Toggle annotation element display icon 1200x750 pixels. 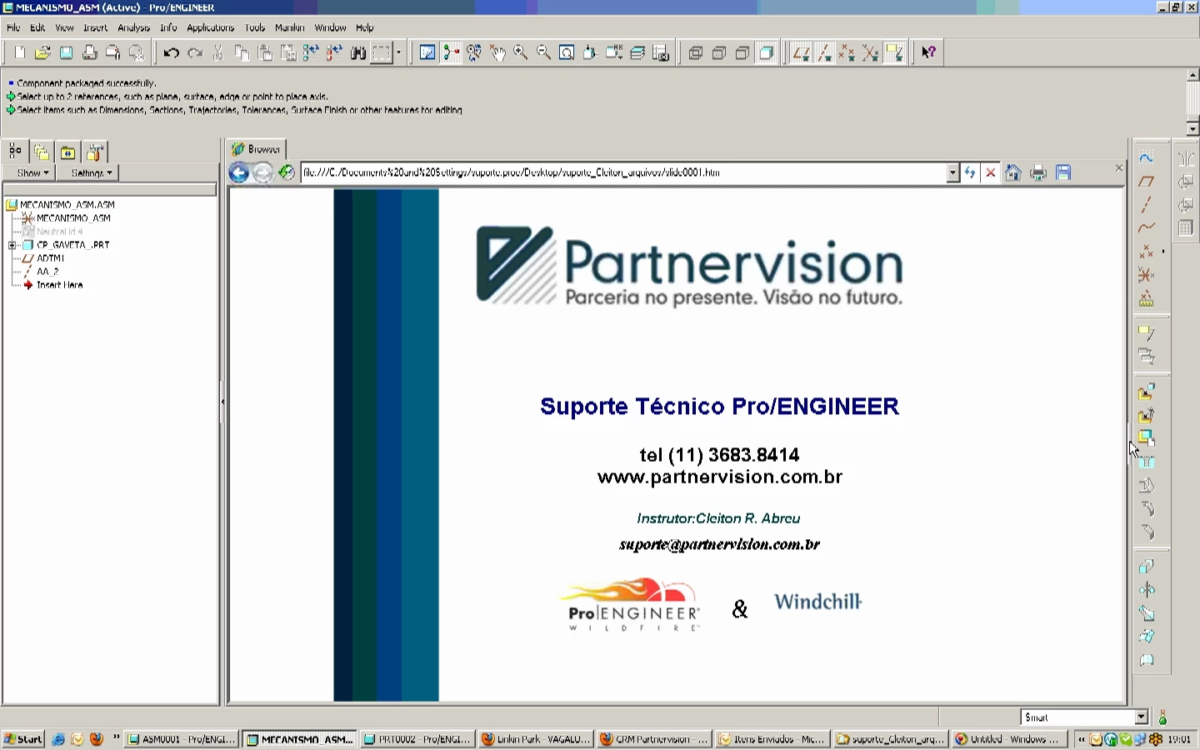click(894, 52)
